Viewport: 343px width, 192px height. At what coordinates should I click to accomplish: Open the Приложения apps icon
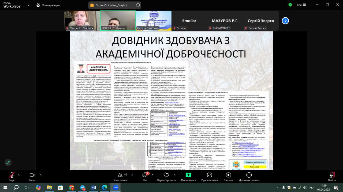click(210, 175)
